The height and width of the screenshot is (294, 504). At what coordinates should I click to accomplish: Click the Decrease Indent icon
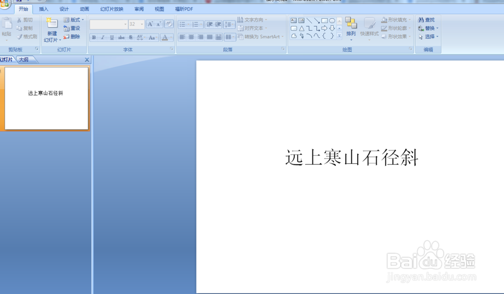tap(209, 24)
